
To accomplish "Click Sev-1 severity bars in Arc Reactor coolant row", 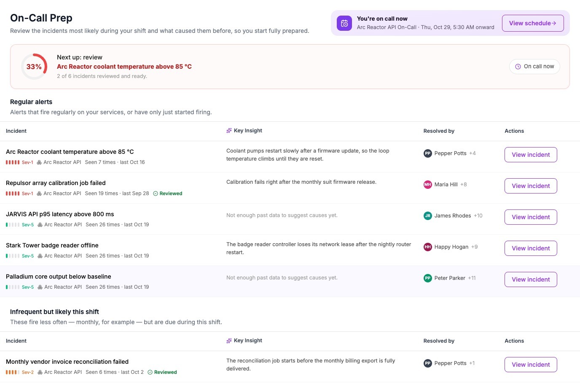I will [x=13, y=162].
